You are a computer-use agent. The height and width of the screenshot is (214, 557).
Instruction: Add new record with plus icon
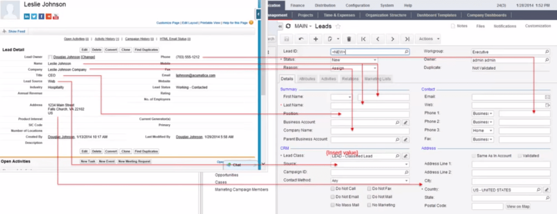(315, 39)
